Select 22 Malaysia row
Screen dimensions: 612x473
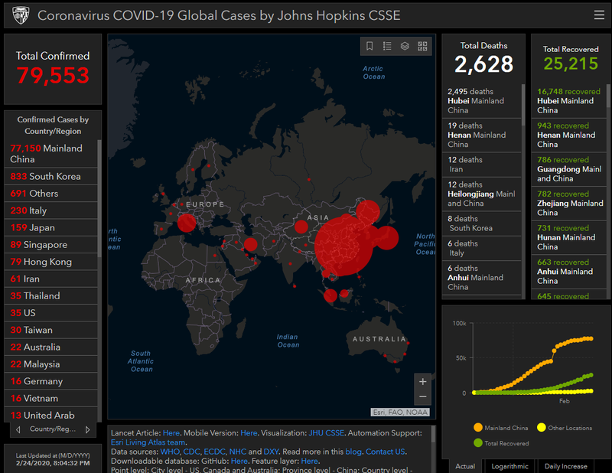coord(50,364)
